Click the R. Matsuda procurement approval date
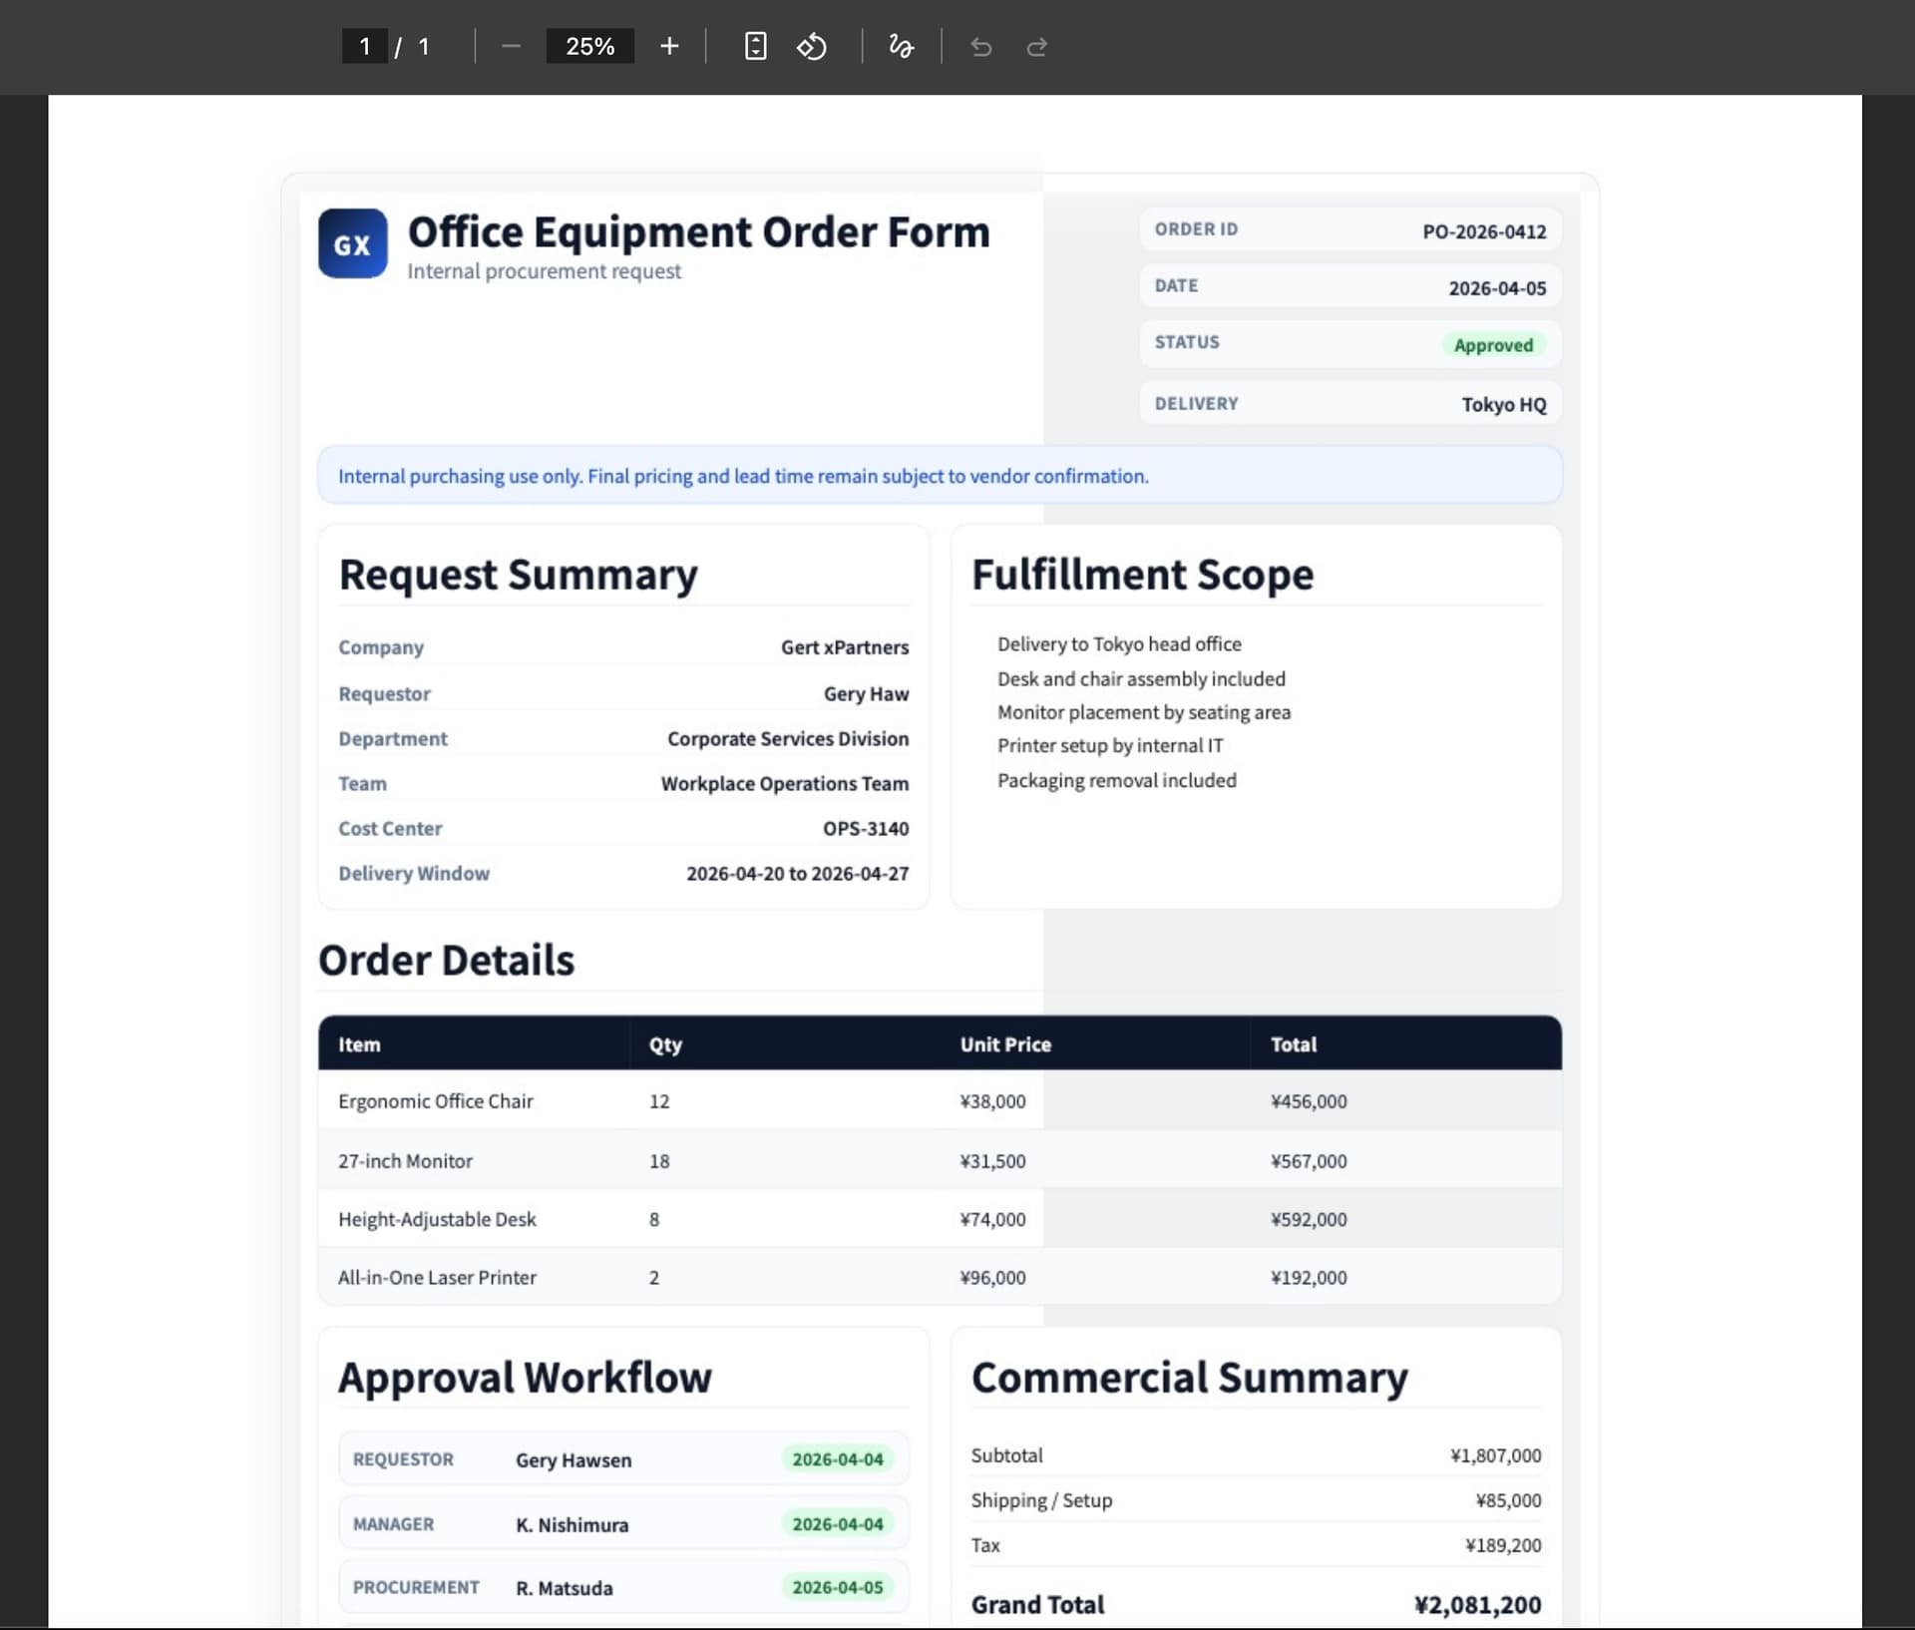The image size is (1915, 1630). point(837,1587)
